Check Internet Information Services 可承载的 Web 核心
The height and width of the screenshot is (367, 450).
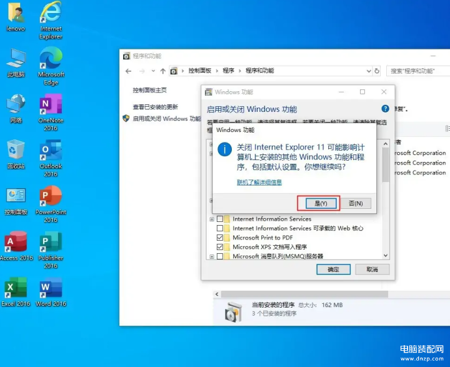click(220, 228)
